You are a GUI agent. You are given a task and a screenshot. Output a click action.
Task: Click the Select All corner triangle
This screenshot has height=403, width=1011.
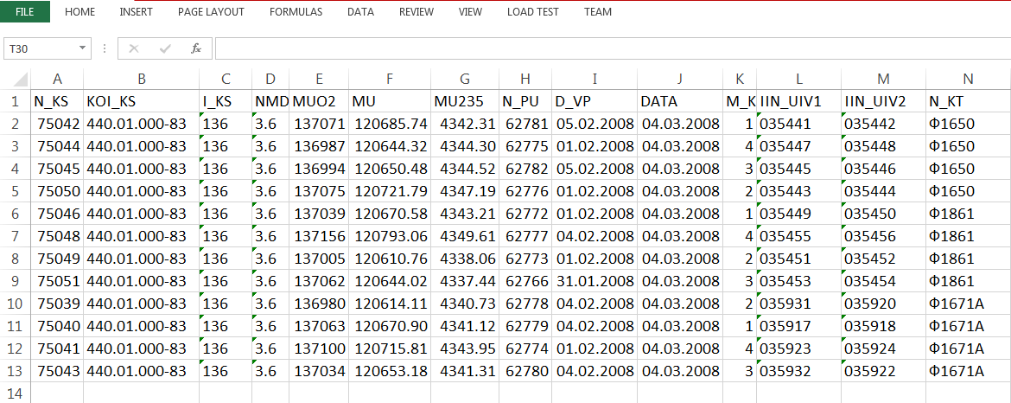[19, 80]
